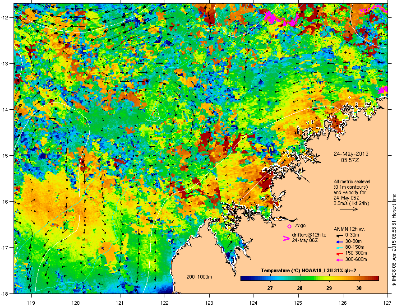The image size is (397, 307).
Task: Click the '0-30m' depth label
Action: tap(352, 235)
